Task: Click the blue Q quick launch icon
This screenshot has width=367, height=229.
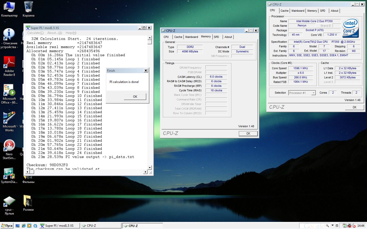Action: pyautogui.click(x=35, y=226)
